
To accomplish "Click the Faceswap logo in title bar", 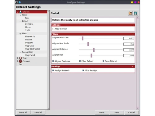I will coord(16,2).
